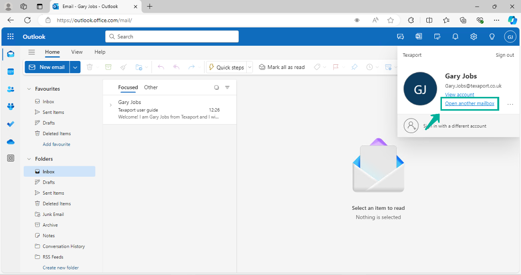Open the To Do app in the header
This screenshot has height=275, width=521.
tap(437, 36)
